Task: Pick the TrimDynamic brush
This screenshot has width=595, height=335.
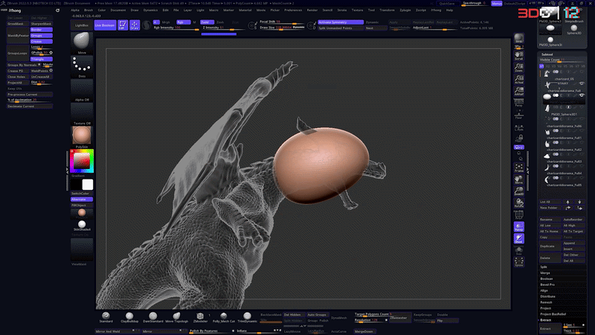Action: pyautogui.click(x=247, y=317)
